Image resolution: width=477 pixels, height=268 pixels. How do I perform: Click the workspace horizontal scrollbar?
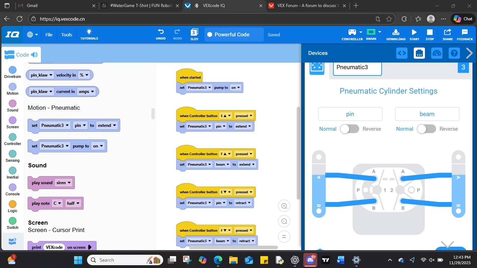233,247
